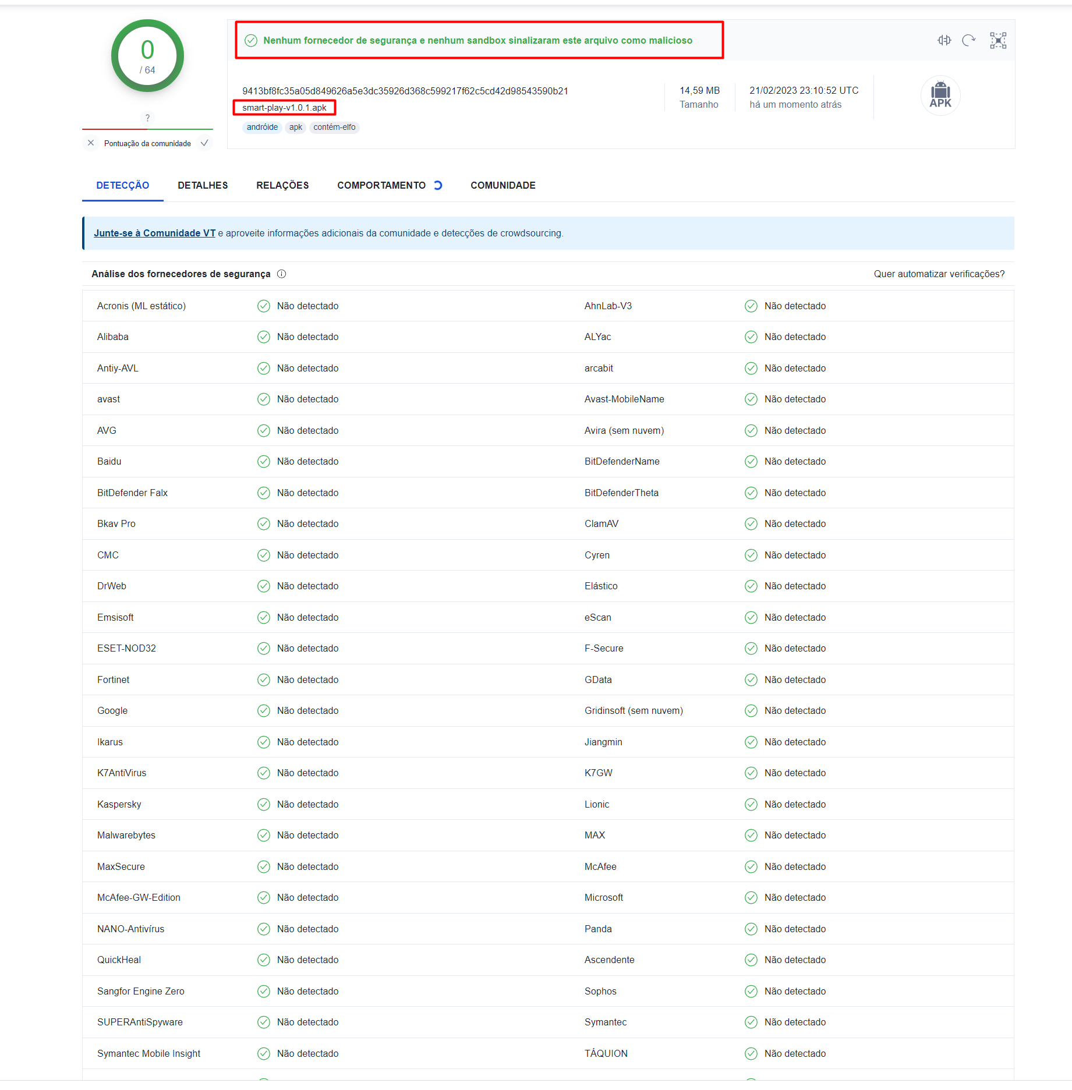Open the DETECÇÃO tab
The width and height of the screenshot is (1072, 1090).
(123, 185)
